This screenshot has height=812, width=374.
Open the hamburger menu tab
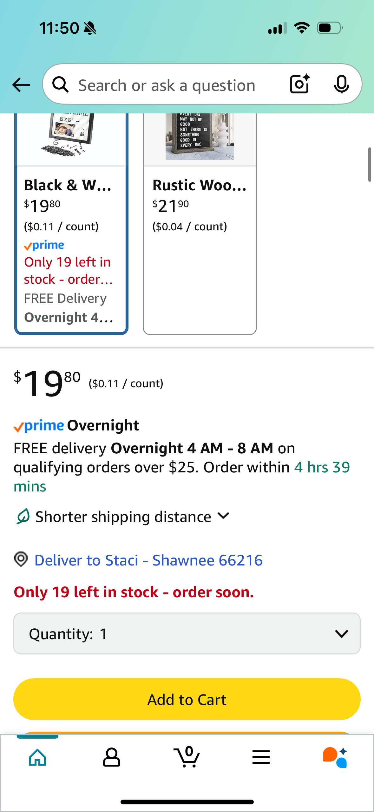(x=261, y=757)
